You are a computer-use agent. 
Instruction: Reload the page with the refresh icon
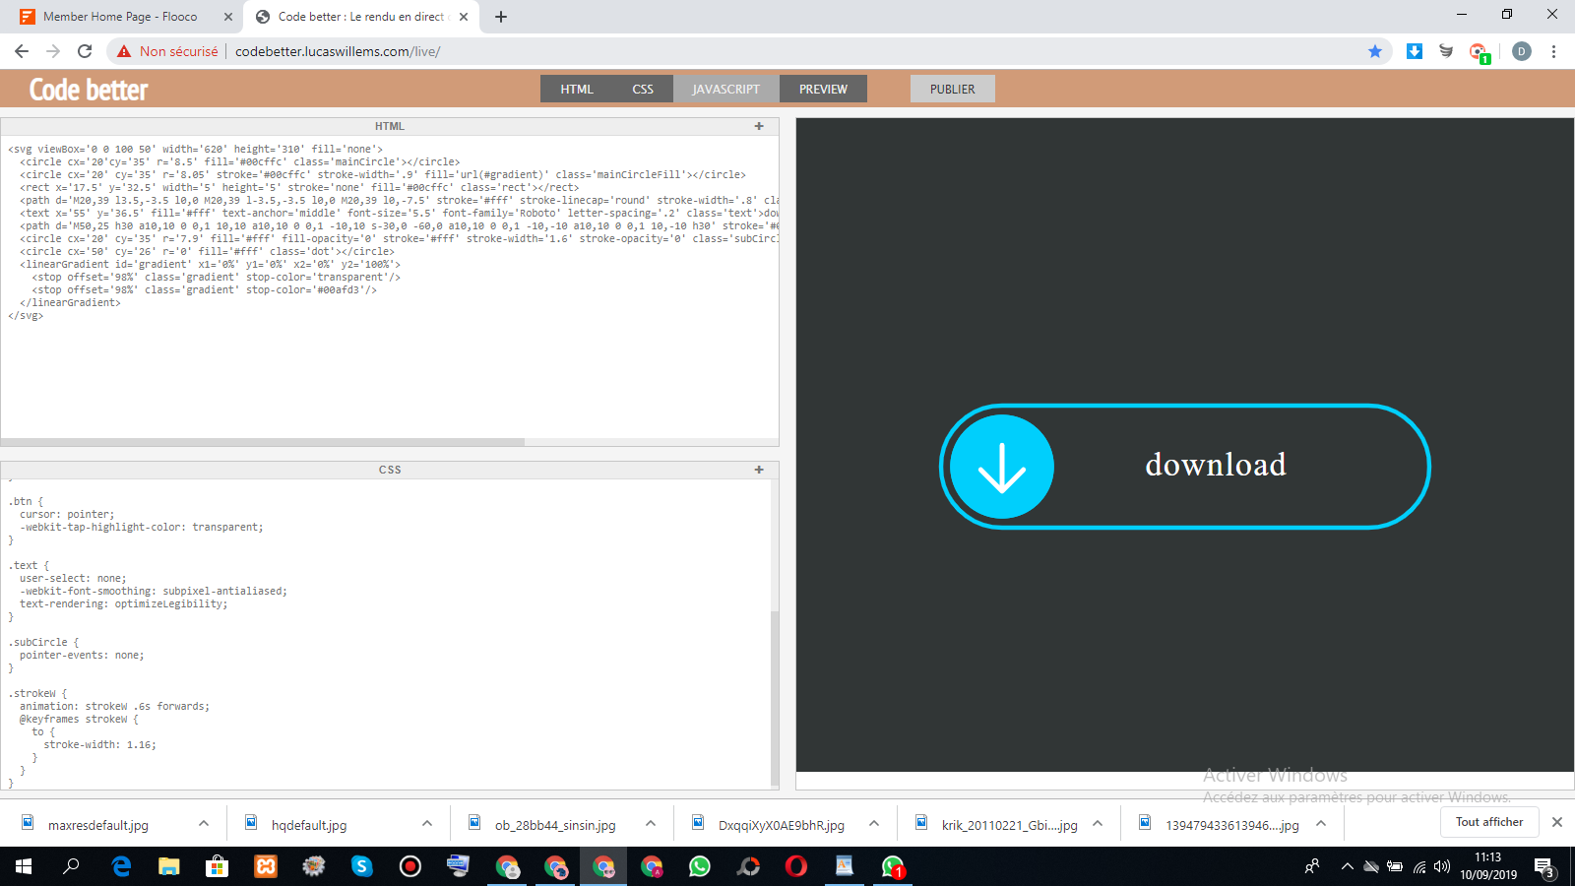tap(85, 51)
